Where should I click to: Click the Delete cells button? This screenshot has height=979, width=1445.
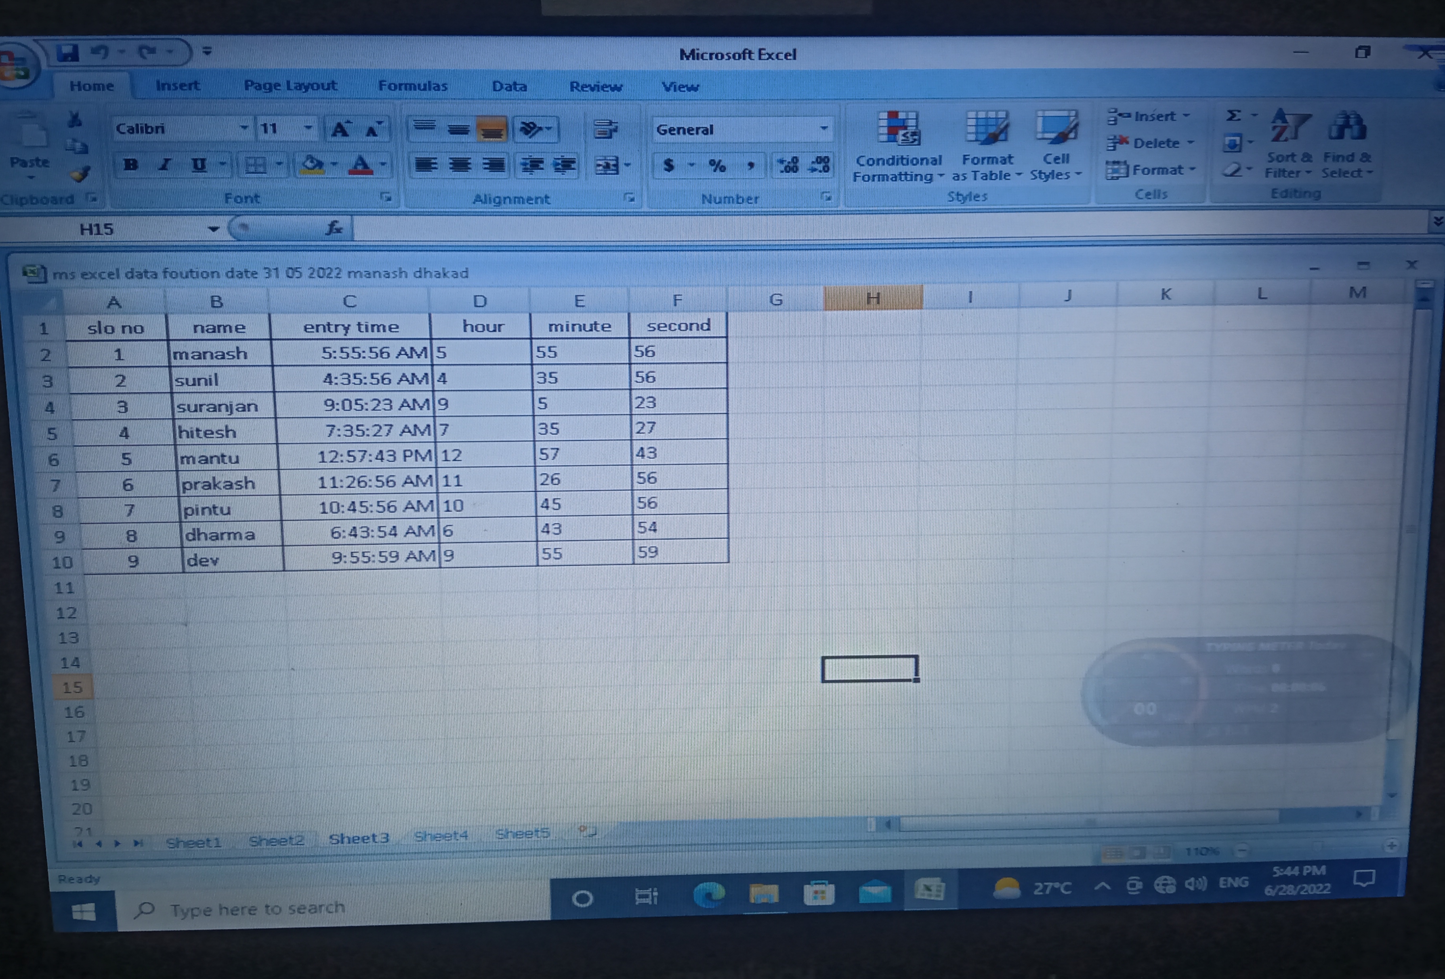(x=1150, y=143)
